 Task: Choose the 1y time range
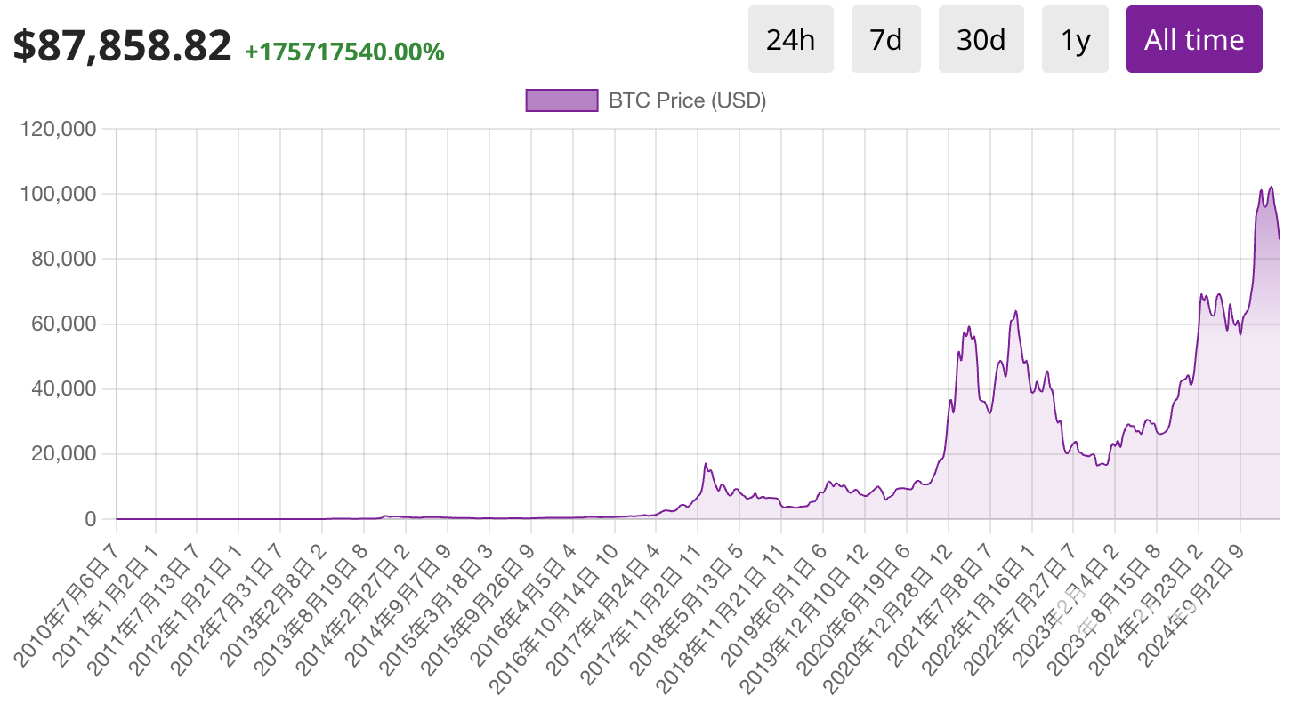point(1075,39)
